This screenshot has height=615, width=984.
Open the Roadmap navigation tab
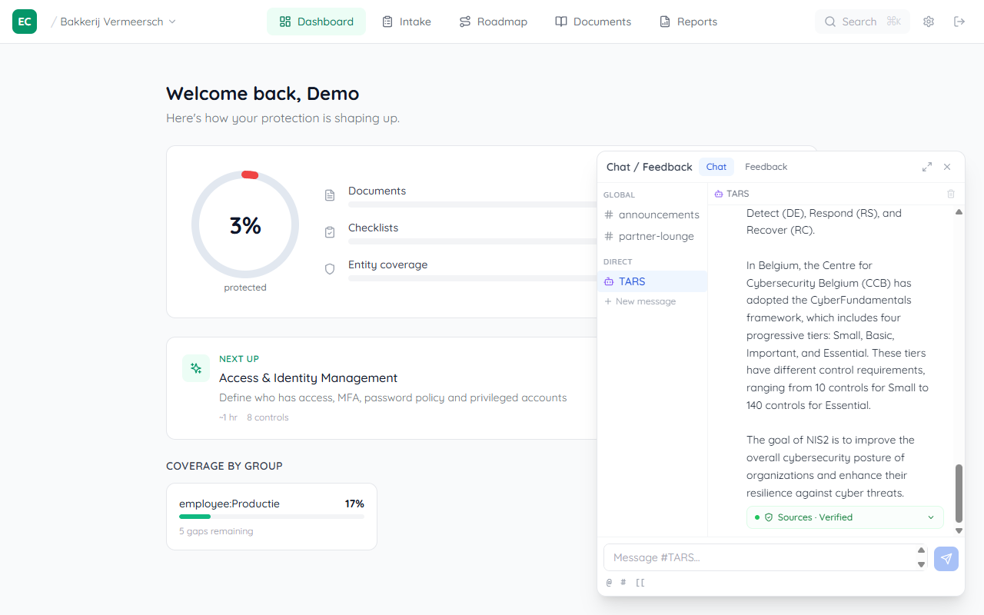493,22
